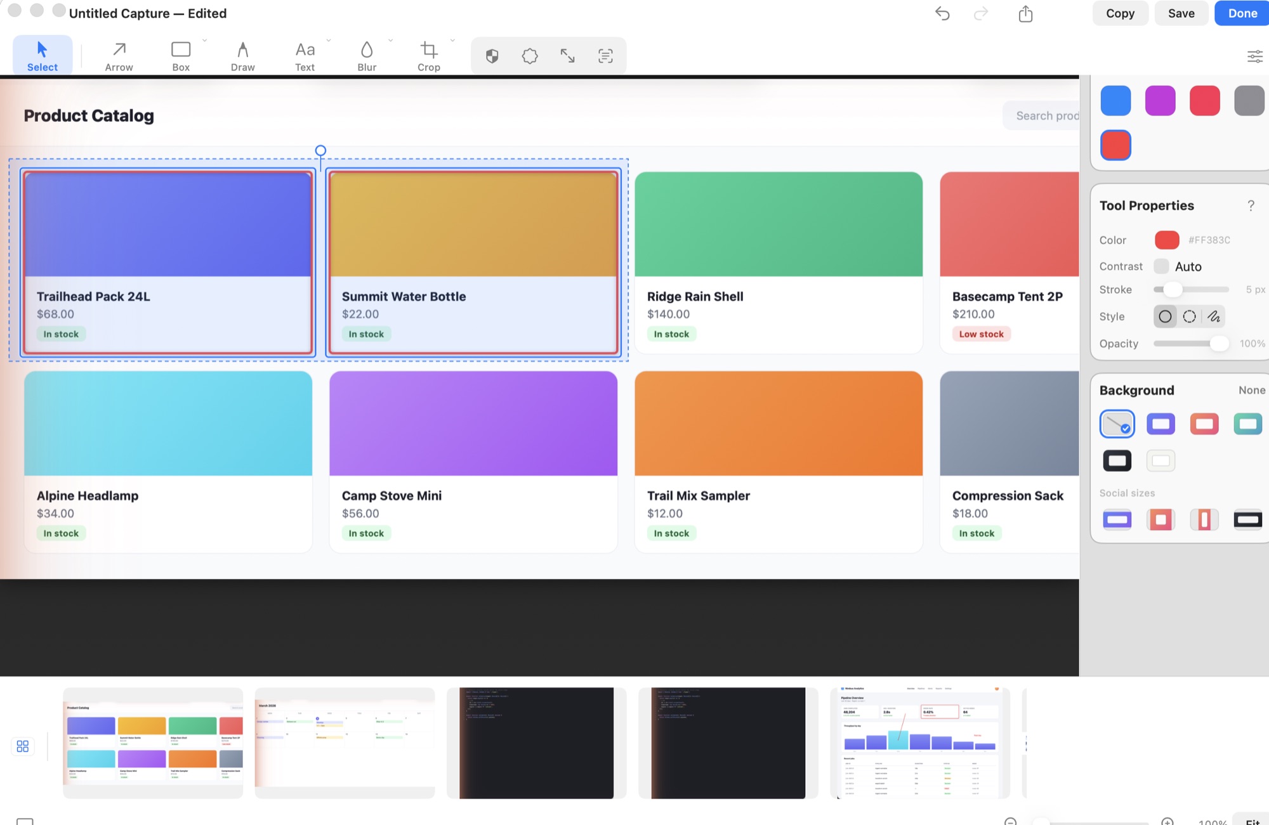Zoom in with the plus magnifier
Viewport: 1269px width, 825px height.
1167,822
